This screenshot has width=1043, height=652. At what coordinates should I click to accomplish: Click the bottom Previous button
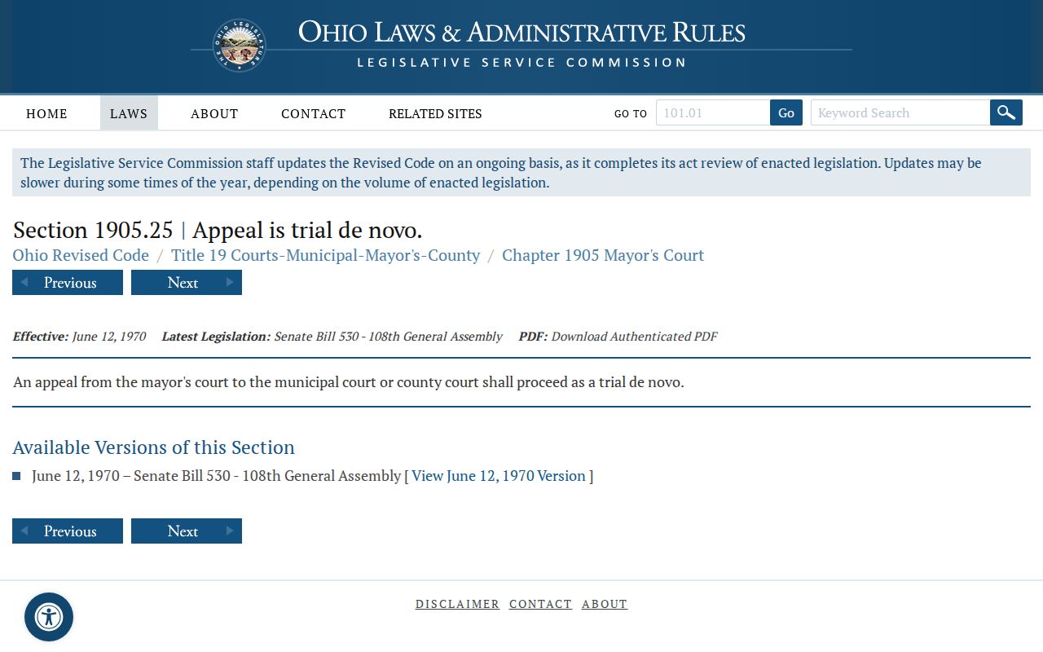(68, 531)
